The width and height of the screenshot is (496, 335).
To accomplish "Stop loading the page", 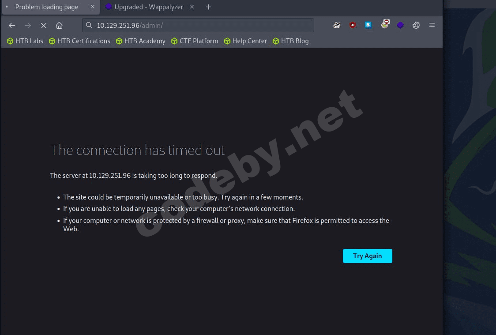I will (x=44, y=25).
